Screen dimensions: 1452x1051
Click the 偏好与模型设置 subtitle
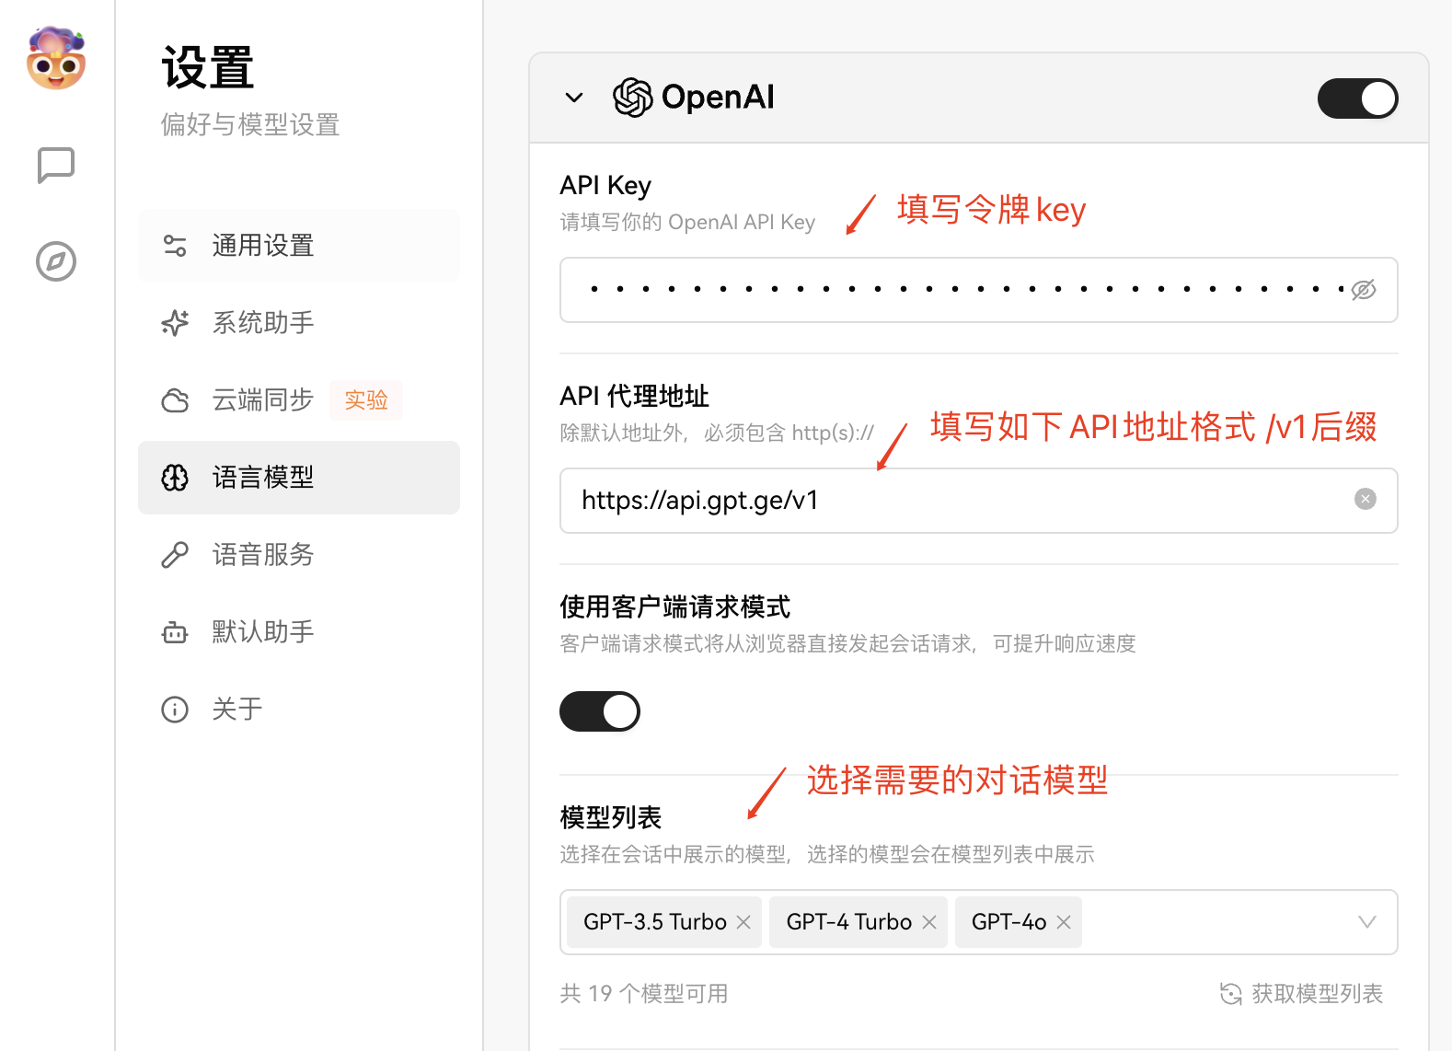pyautogui.click(x=250, y=124)
